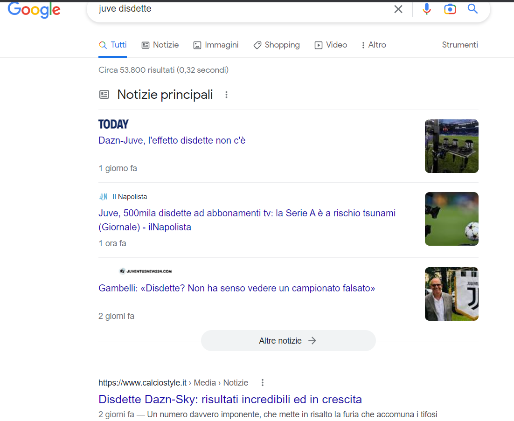The height and width of the screenshot is (421, 514).
Task: Click the '1 ora fa' timestamp
Action: tap(112, 243)
